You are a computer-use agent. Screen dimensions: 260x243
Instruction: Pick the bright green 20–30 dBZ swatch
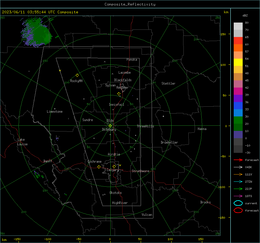(238, 120)
